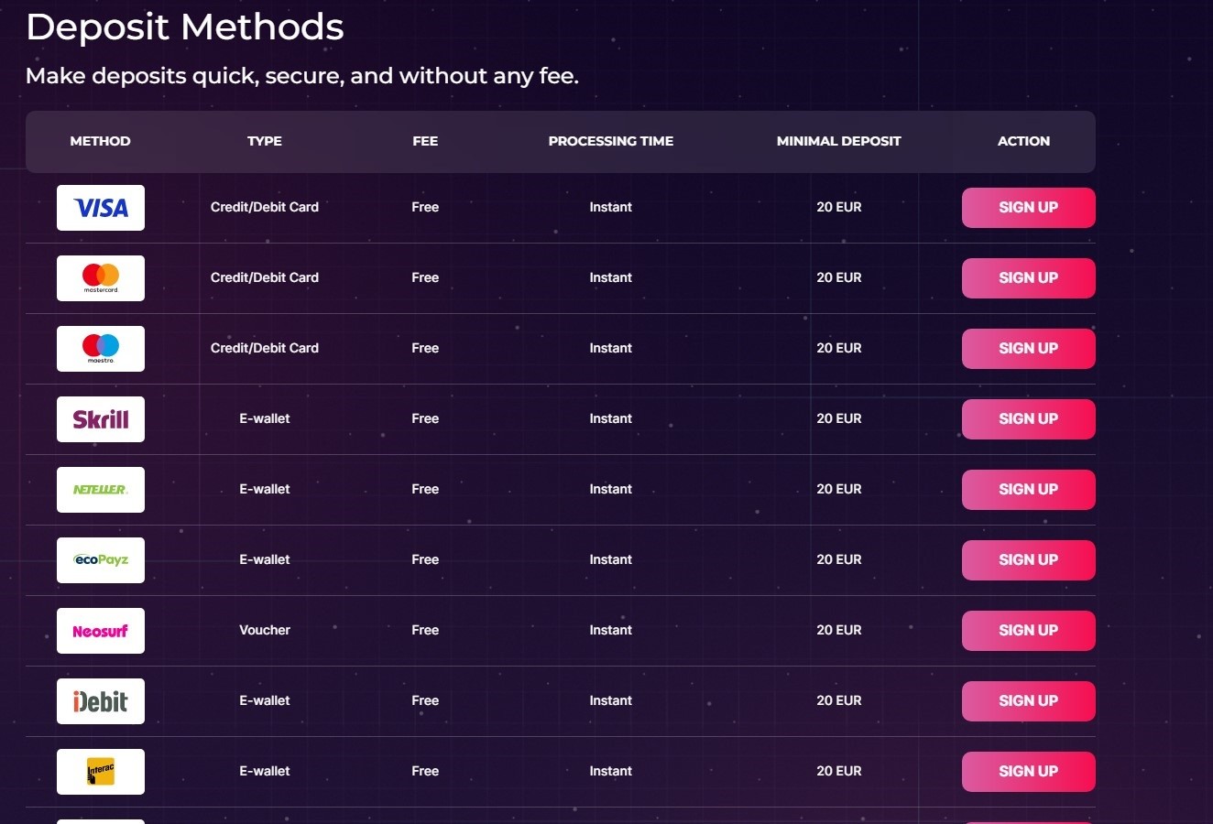Click 'Free' in the Neosurf row
1213x824 pixels.
click(425, 630)
